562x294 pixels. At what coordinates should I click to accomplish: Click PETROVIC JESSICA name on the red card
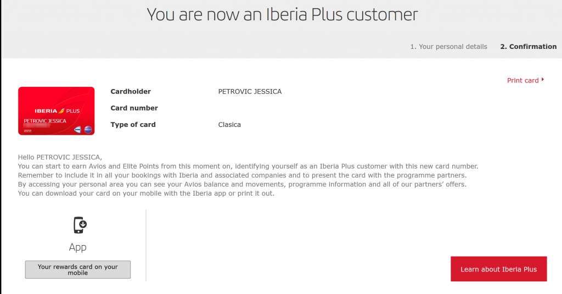45,121
